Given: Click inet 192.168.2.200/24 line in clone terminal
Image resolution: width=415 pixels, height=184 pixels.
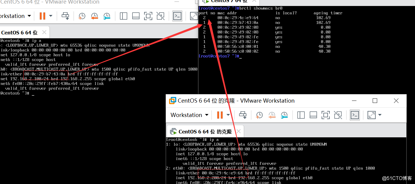Looking at the screenshot, I should tap(244, 178).
